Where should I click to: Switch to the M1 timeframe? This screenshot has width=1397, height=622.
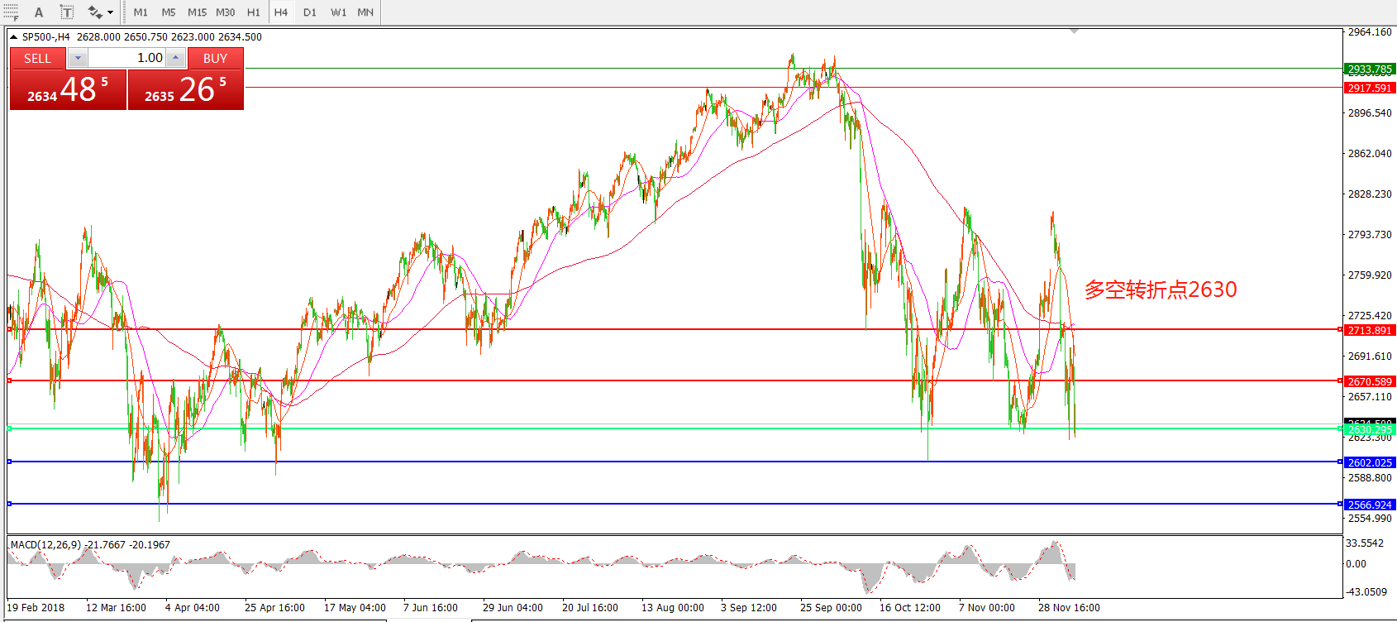coord(141,12)
